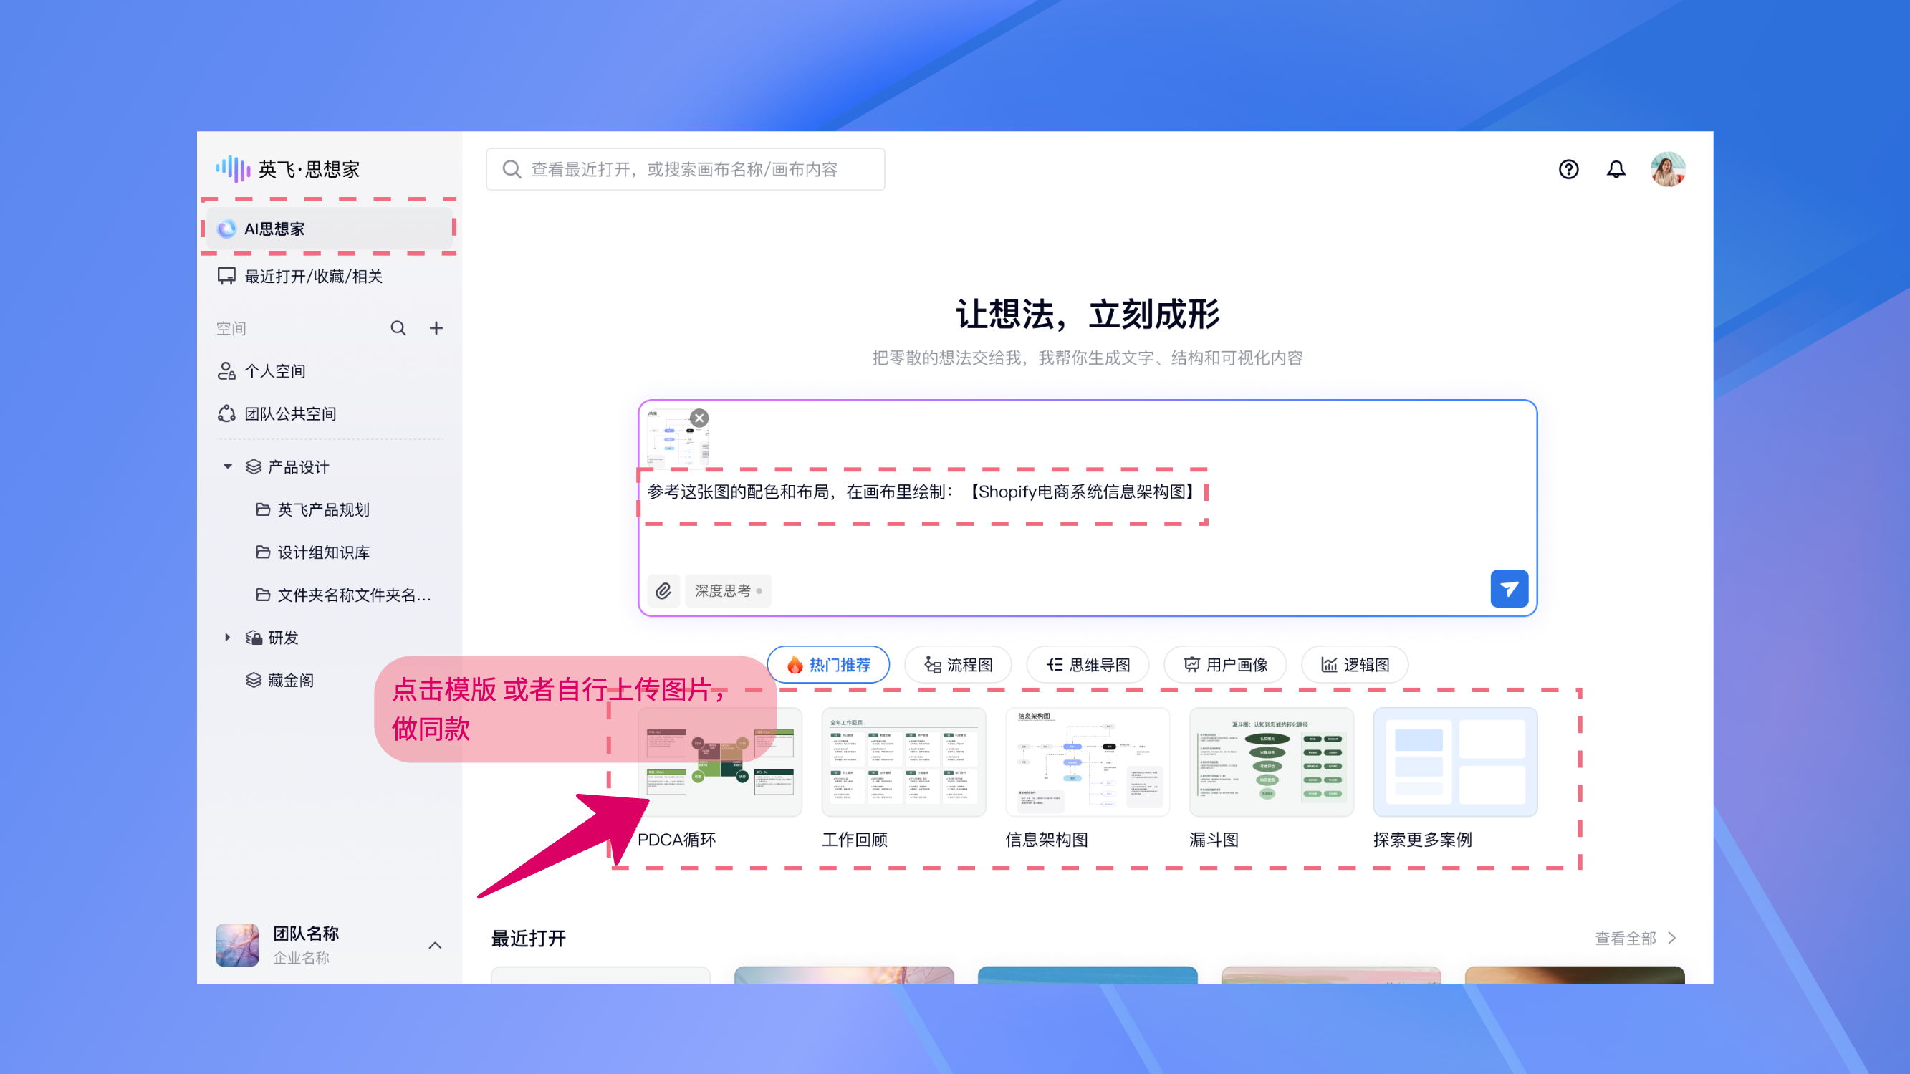This screenshot has width=1910, height=1074.
Task: Click the paperclip attachment icon
Action: pyautogui.click(x=663, y=590)
